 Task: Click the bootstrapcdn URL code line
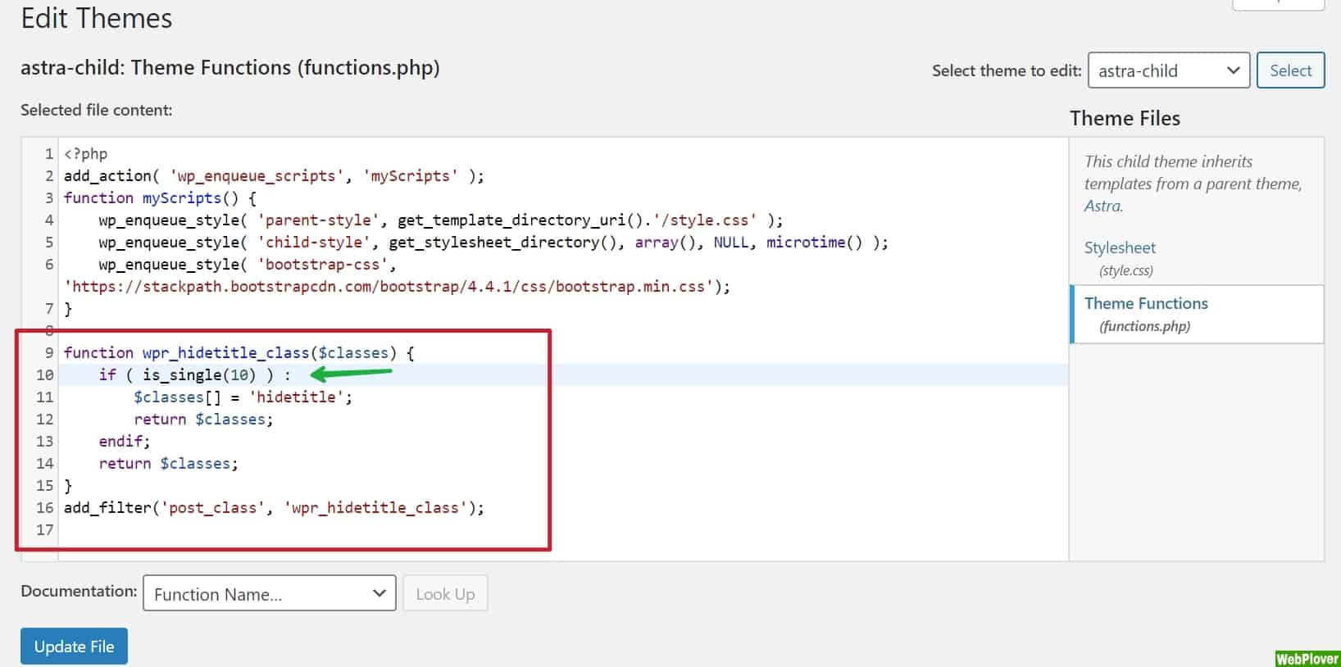tap(397, 287)
